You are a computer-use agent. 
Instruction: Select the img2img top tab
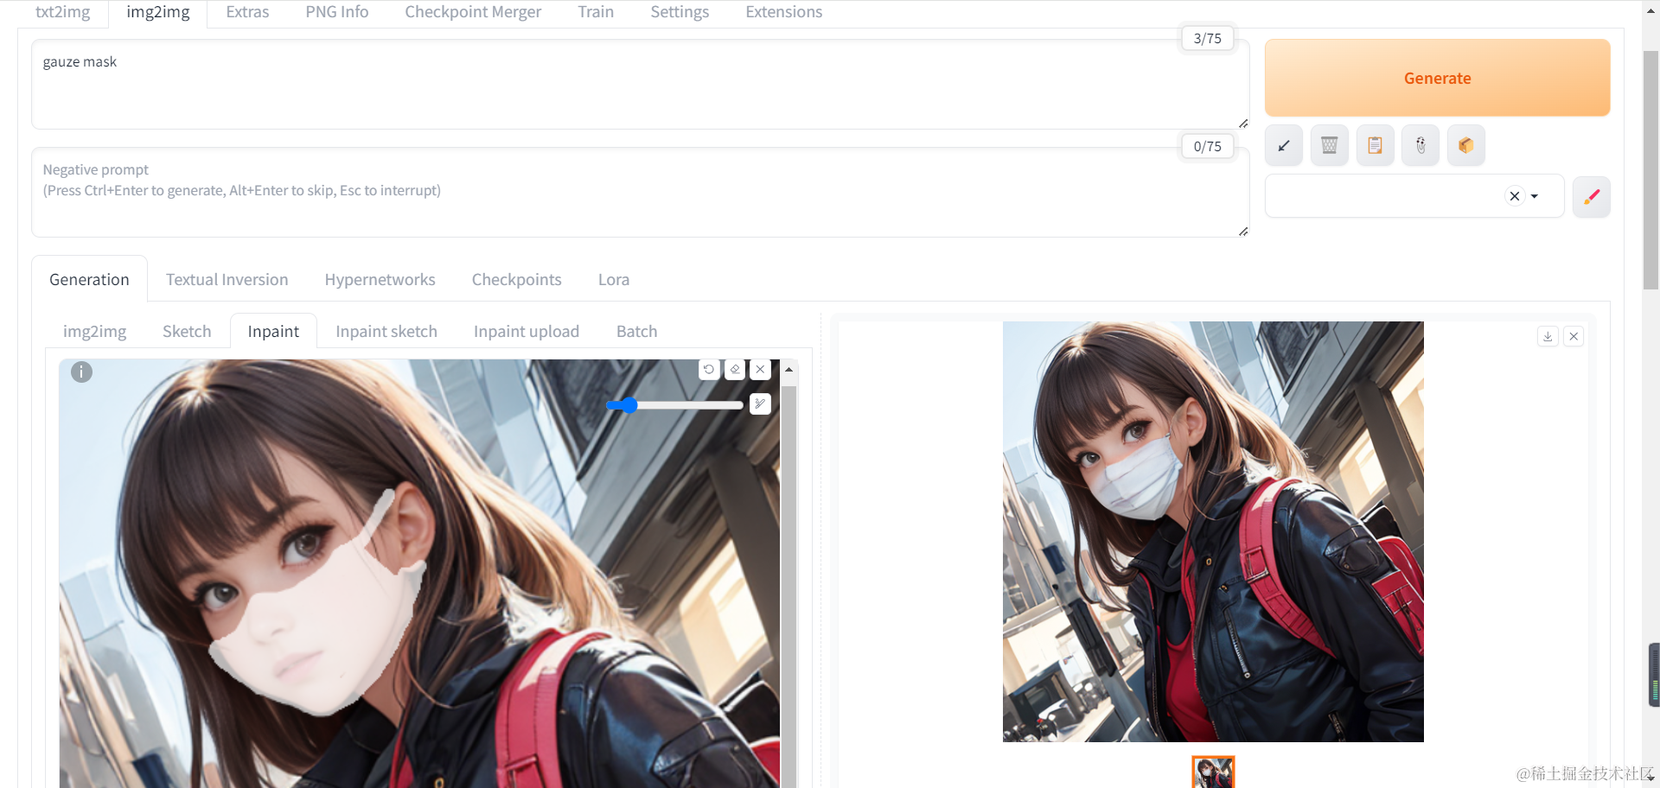pyautogui.click(x=158, y=12)
